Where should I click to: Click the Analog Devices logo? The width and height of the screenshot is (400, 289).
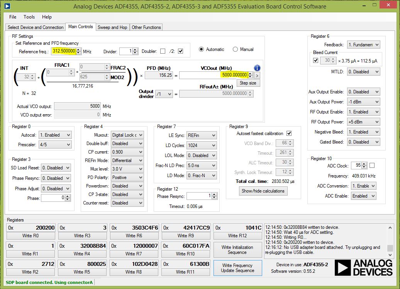(363, 267)
